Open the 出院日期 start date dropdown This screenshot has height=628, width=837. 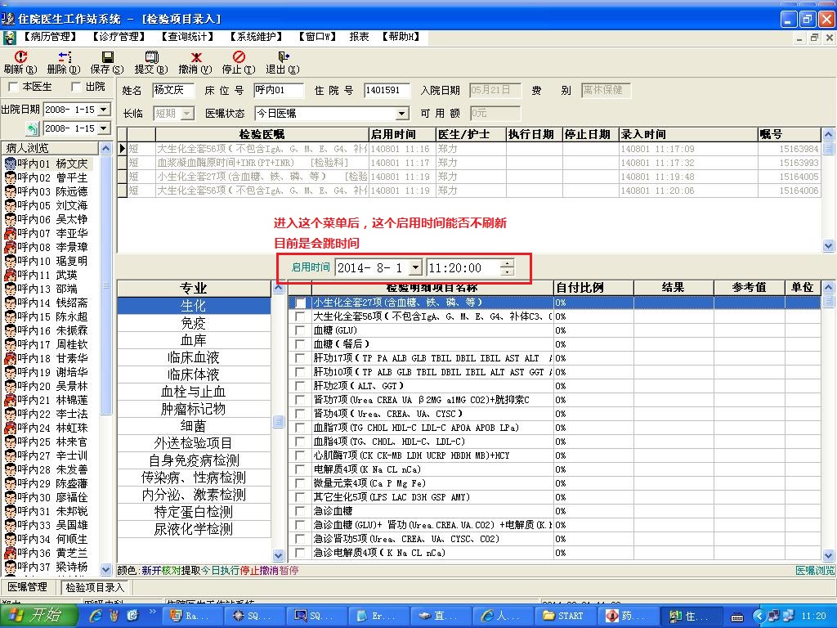coord(104,110)
